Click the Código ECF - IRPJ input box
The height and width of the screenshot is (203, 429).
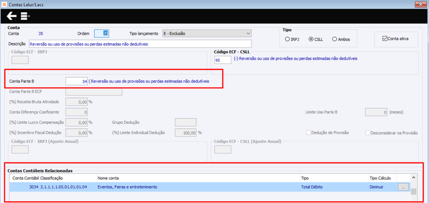point(20,60)
